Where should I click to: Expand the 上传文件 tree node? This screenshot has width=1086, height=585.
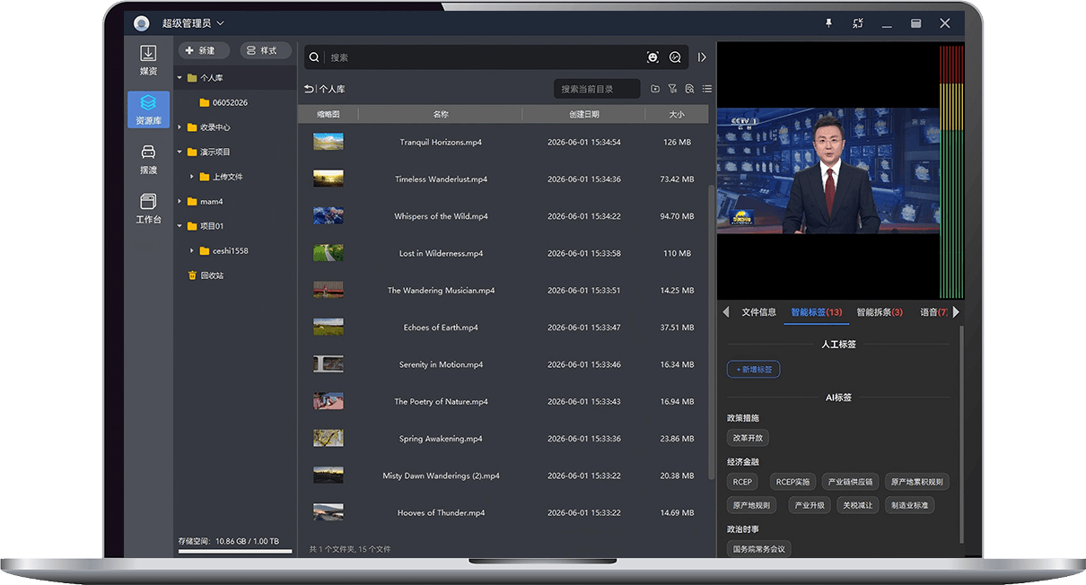click(x=192, y=177)
